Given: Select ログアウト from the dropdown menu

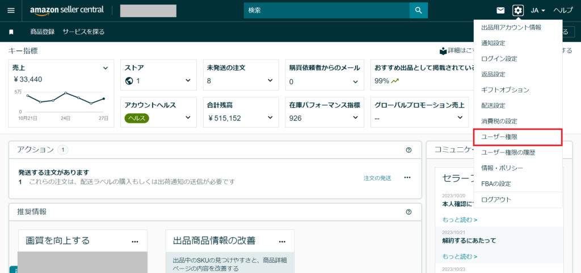Looking at the screenshot, I should coord(496,199).
